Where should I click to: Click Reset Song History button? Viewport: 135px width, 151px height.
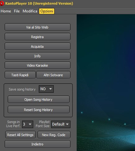click(38, 109)
